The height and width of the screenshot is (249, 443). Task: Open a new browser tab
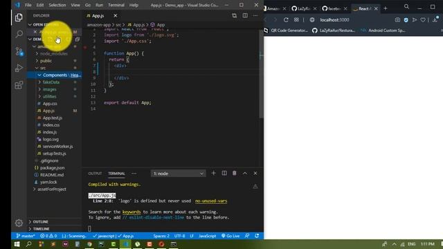click(x=386, y=8)
